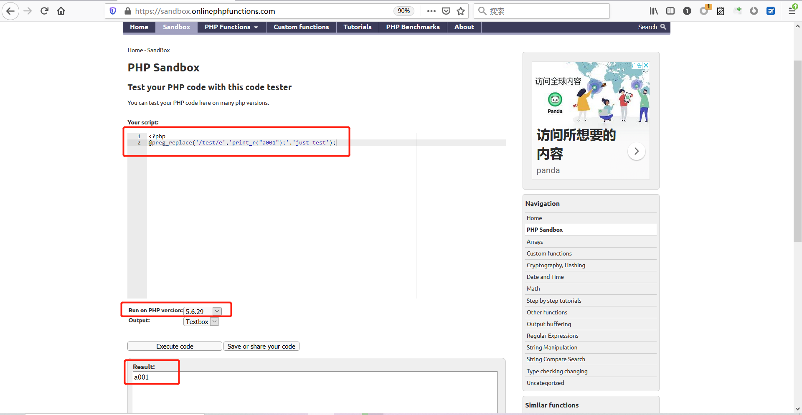Image resolution: width=802 pixels, height=415 pixels.
Task: Open the PHP Functions dropdown menu
Action: pos(231,27)
